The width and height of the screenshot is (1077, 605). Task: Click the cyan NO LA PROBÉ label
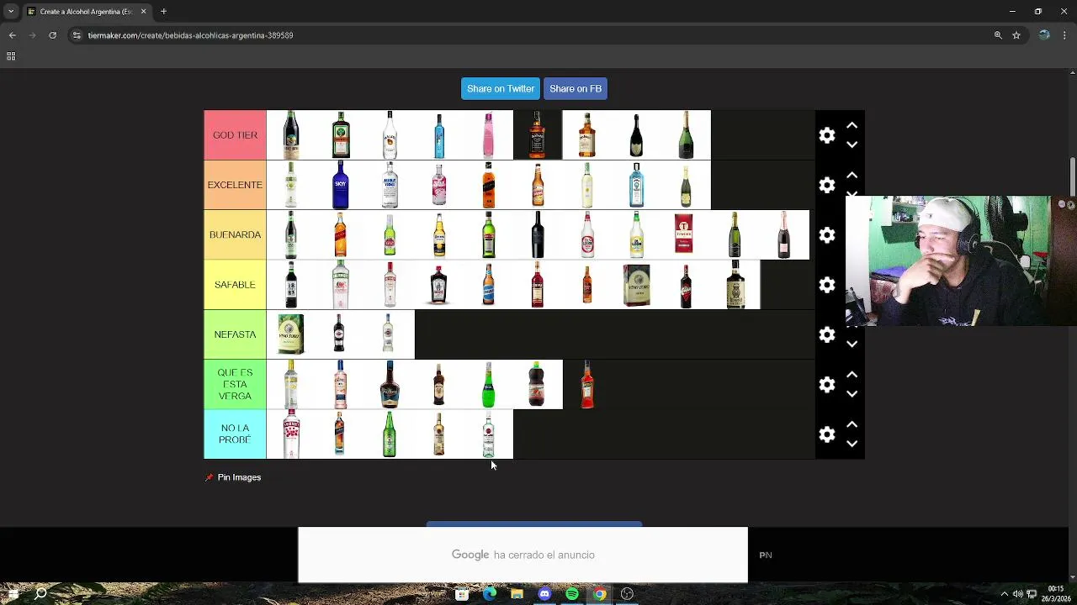coord(235,434)
